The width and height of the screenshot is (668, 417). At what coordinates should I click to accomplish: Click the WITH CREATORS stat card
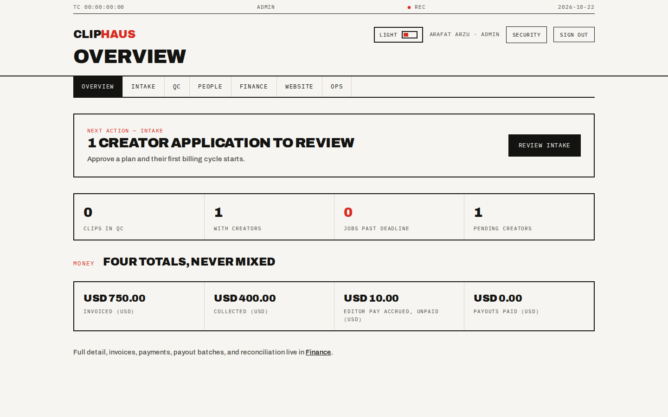coord(269,217)
